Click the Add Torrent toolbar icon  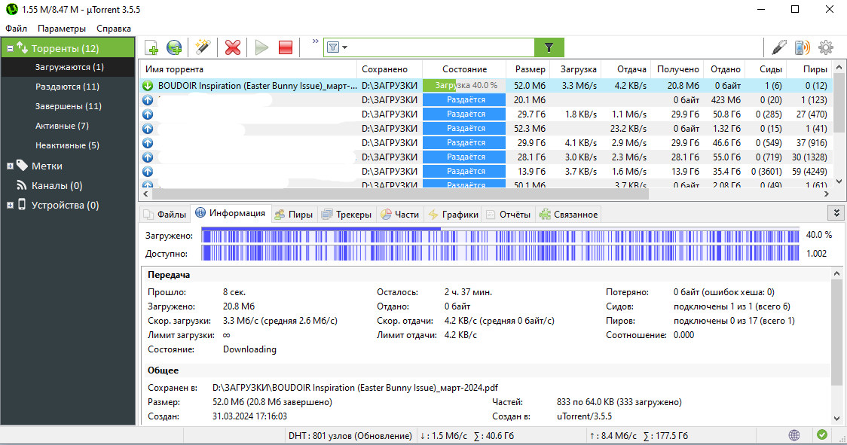point(151,47)
